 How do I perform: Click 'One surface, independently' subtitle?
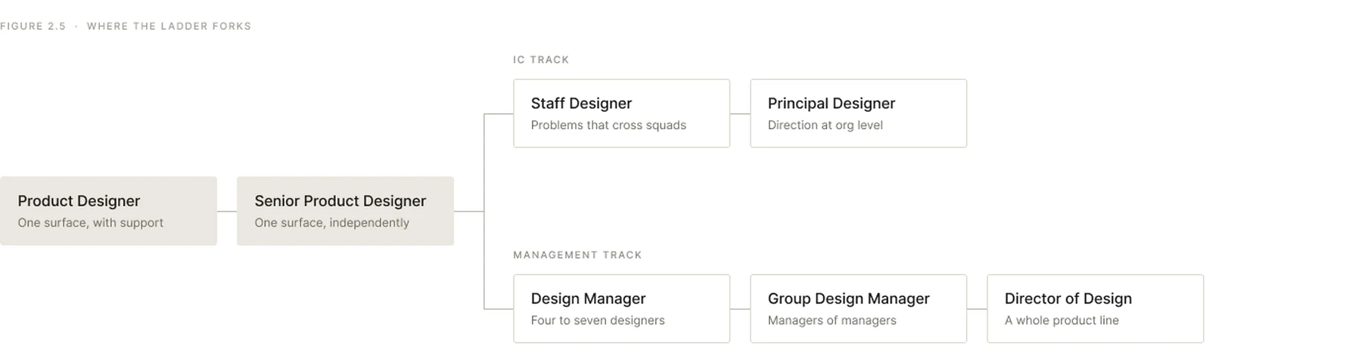[x=331, y=223]
